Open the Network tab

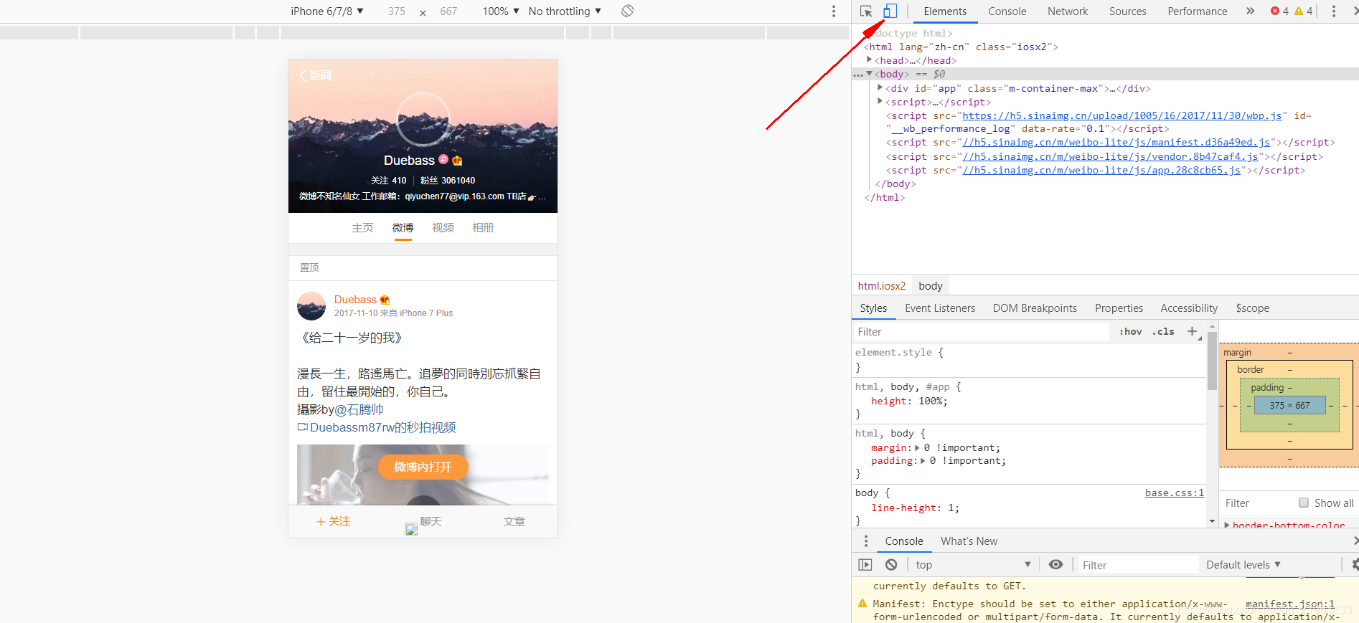coord(1068,11)
